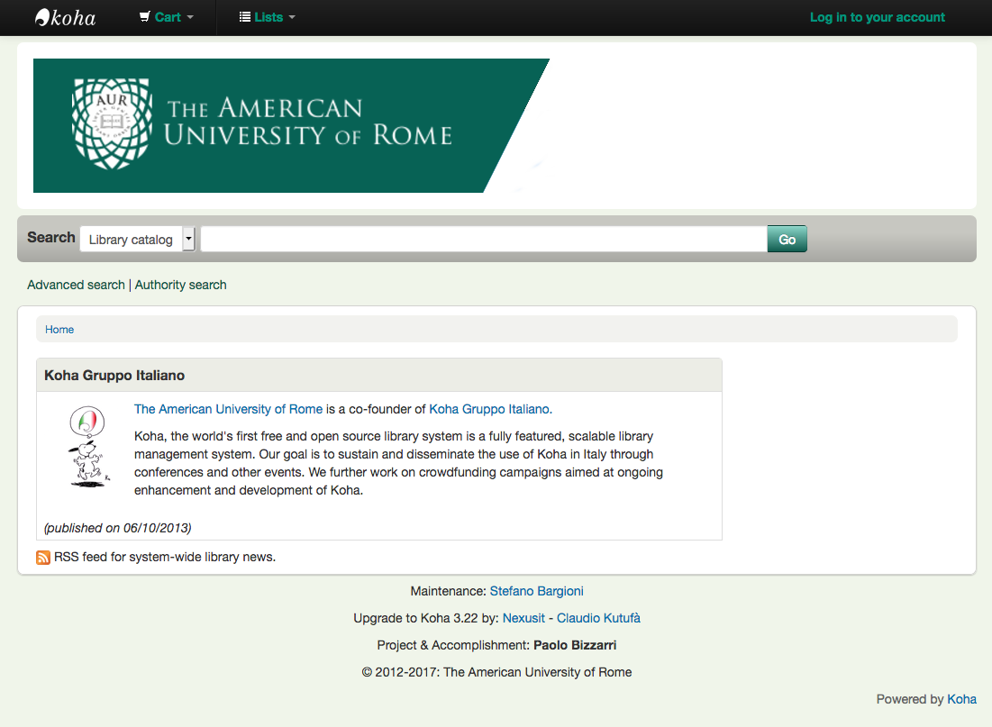This screenshot has width=992, height=727.
Task: Click Log in to your account
Action: [877, 17]
